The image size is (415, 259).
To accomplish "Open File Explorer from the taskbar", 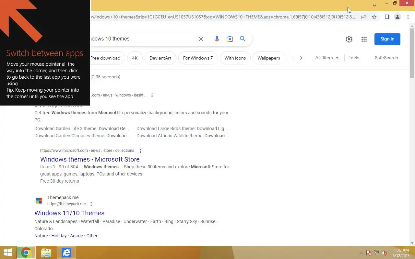I will (x=46, y=253).
